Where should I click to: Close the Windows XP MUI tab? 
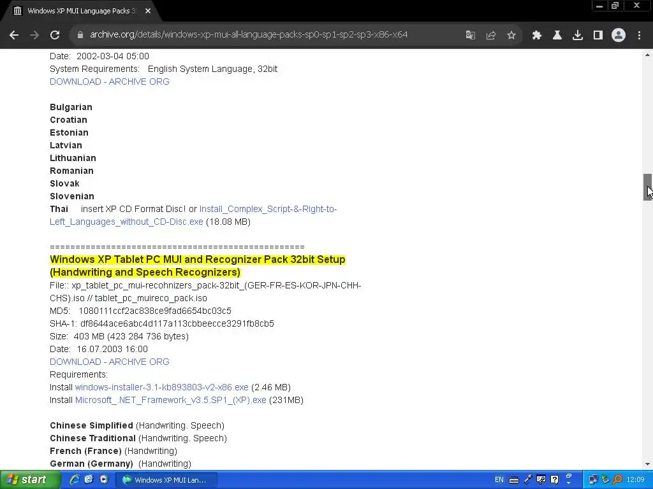(x=148, y=11)
